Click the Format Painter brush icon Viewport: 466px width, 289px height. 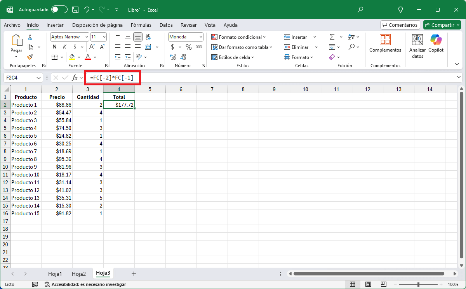(x=30, y=57)
